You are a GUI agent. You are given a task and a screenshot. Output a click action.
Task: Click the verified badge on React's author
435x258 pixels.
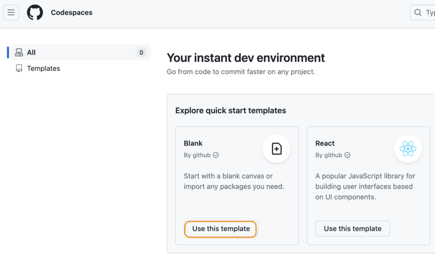pyautogui.click(x=347, y=155)
